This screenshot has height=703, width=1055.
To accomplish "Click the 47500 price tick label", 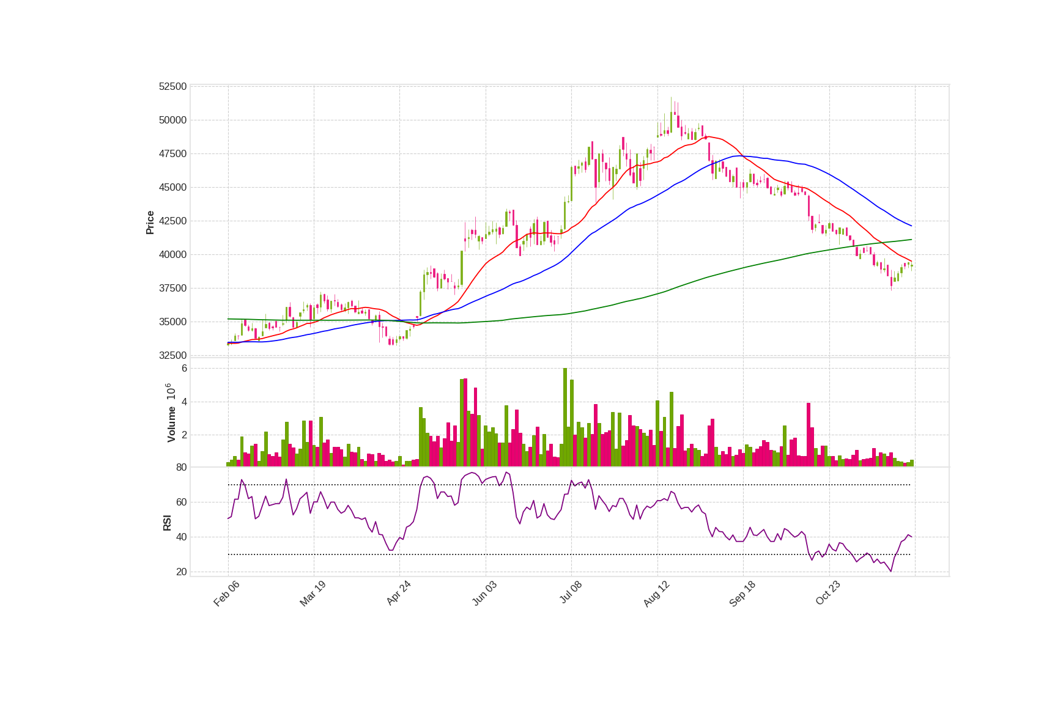I will (173, 154).
